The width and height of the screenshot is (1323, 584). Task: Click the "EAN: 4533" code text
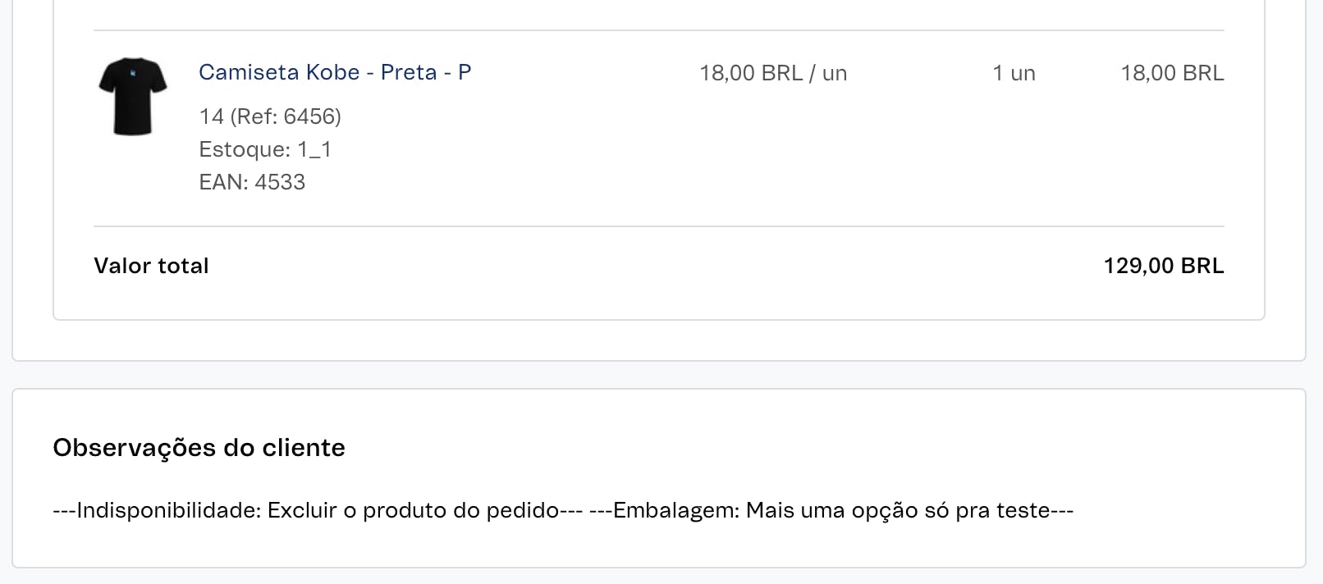pos(252,181)
